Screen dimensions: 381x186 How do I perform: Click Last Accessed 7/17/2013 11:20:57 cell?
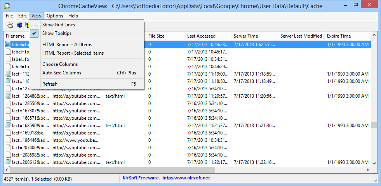(x=208, y=96)
